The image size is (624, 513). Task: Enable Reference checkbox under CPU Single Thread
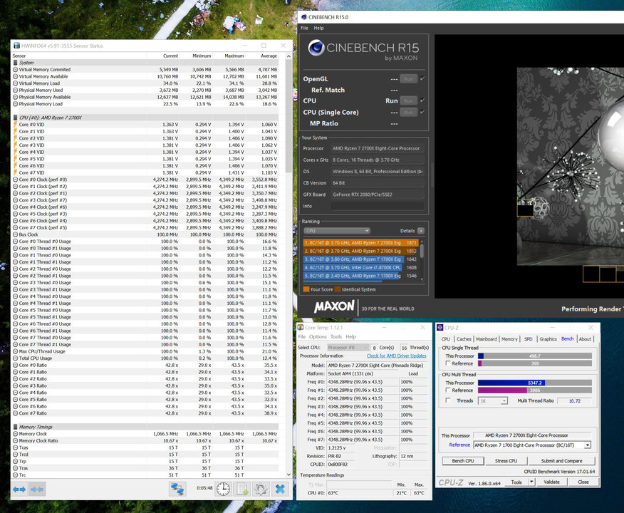click(448, 363)
